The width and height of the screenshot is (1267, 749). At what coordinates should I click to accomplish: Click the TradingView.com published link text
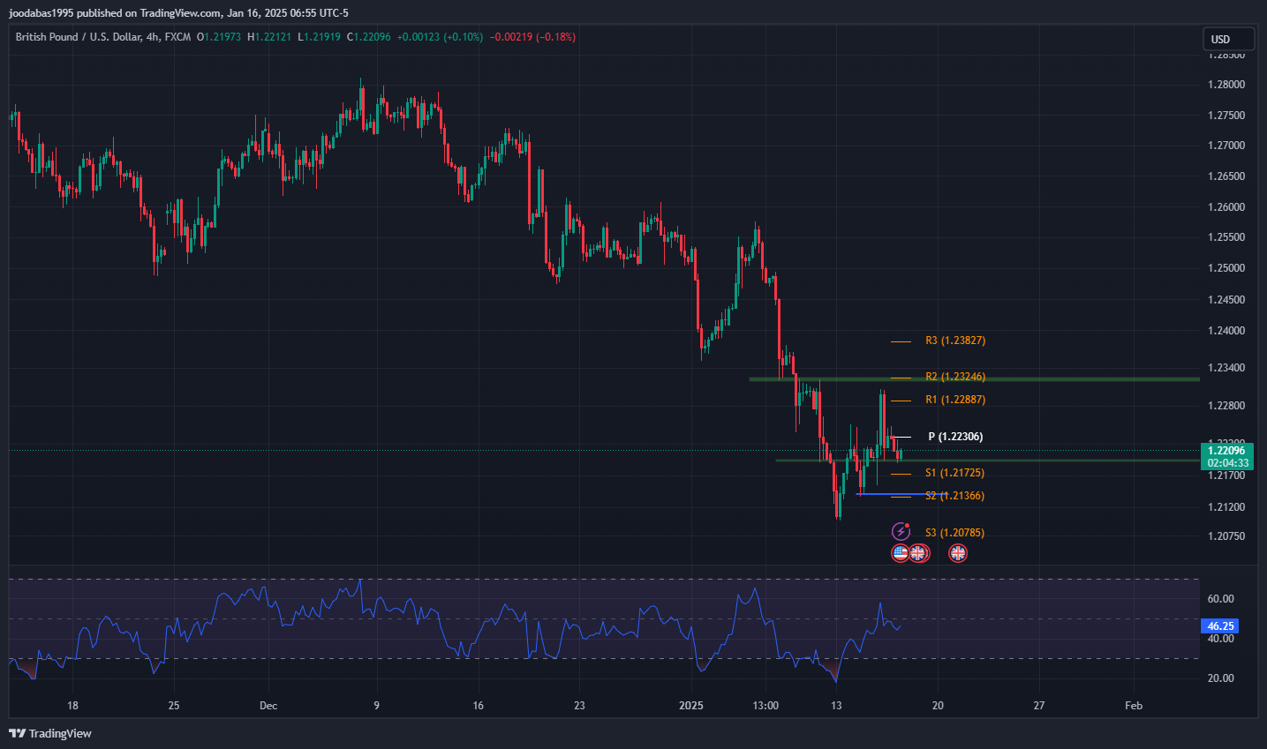click(180, 13)
